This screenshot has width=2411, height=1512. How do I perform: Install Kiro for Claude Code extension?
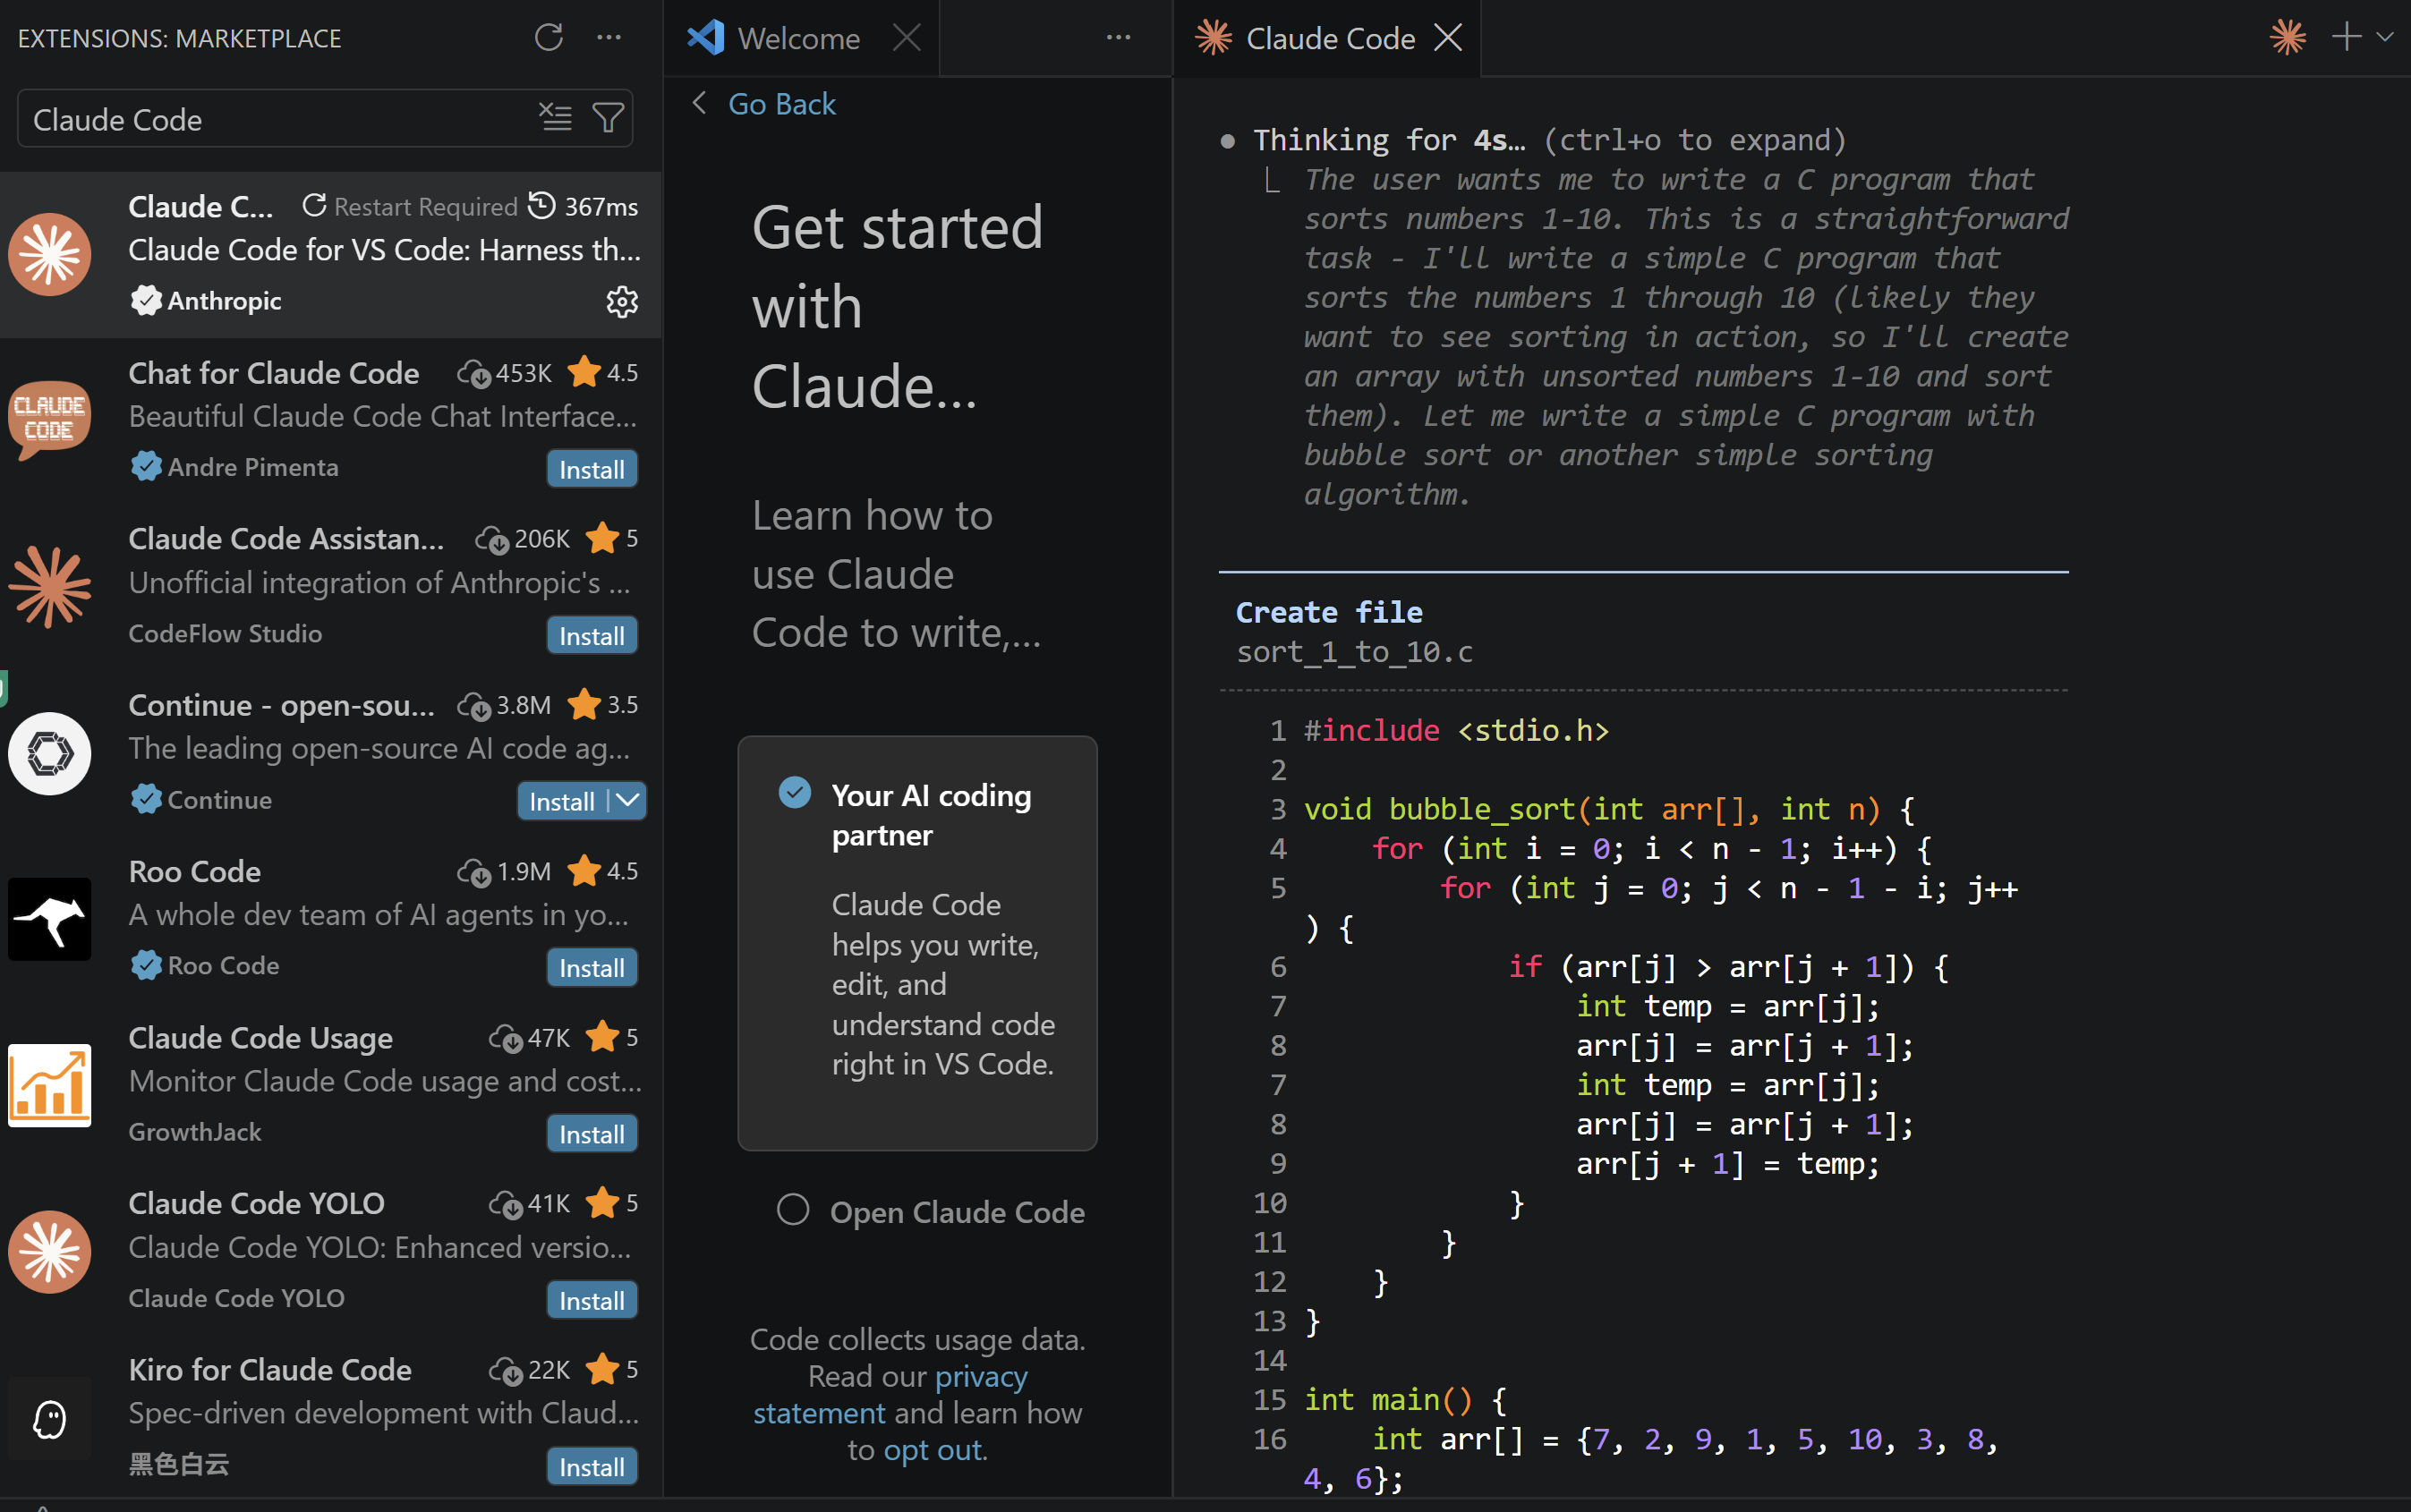(x=592, y=1466)
